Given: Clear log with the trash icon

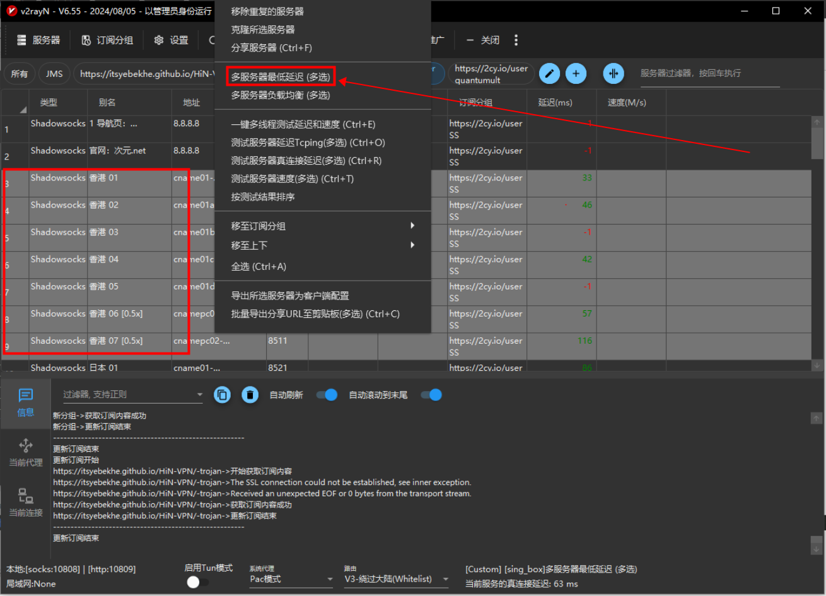Looking at the screenshot, I should tap(250, 395).
